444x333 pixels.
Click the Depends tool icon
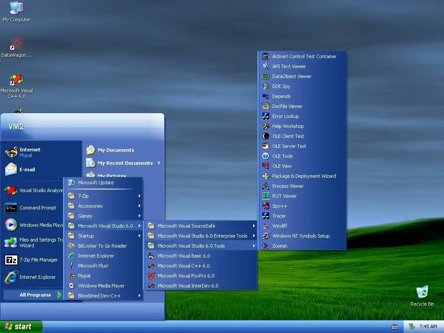(x=266, y=96)
